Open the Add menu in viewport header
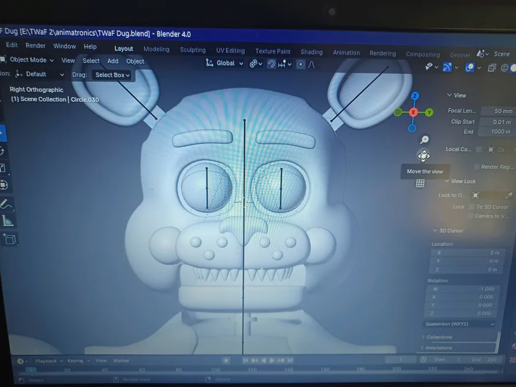516x387 pixels. [113, 61]
